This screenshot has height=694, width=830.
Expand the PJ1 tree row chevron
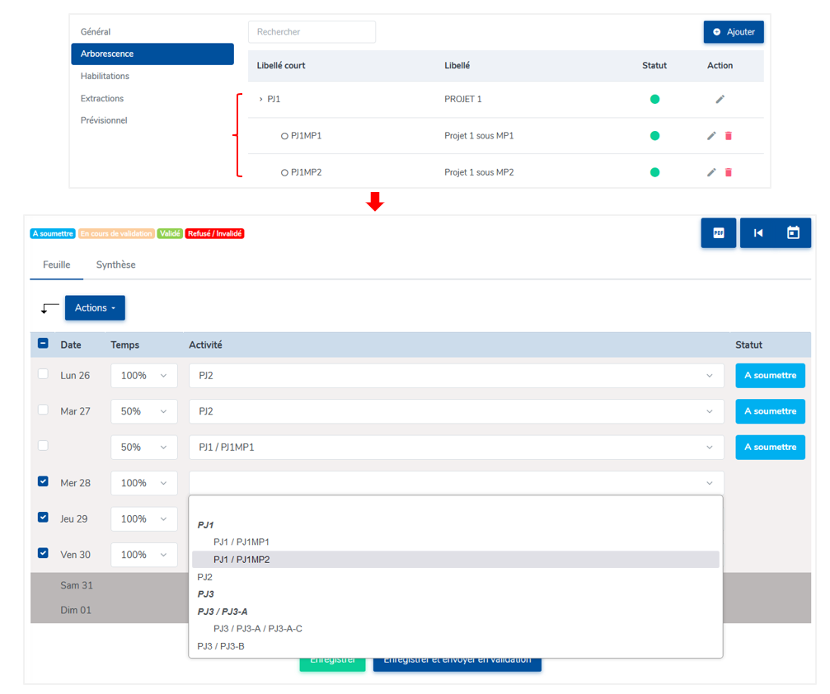point(260,99)
